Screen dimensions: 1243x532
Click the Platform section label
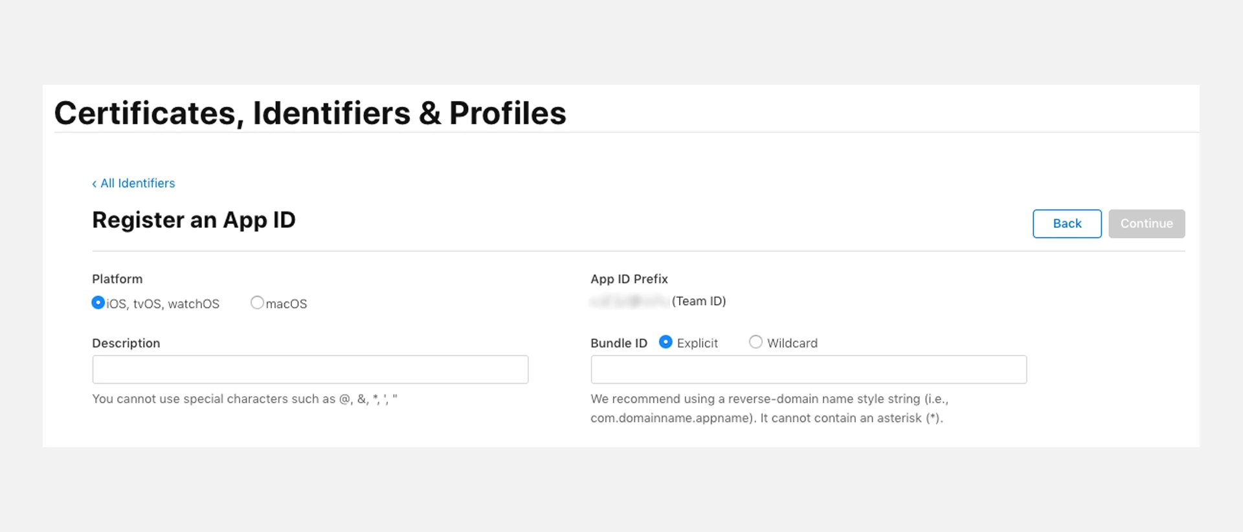pos(117,279)
